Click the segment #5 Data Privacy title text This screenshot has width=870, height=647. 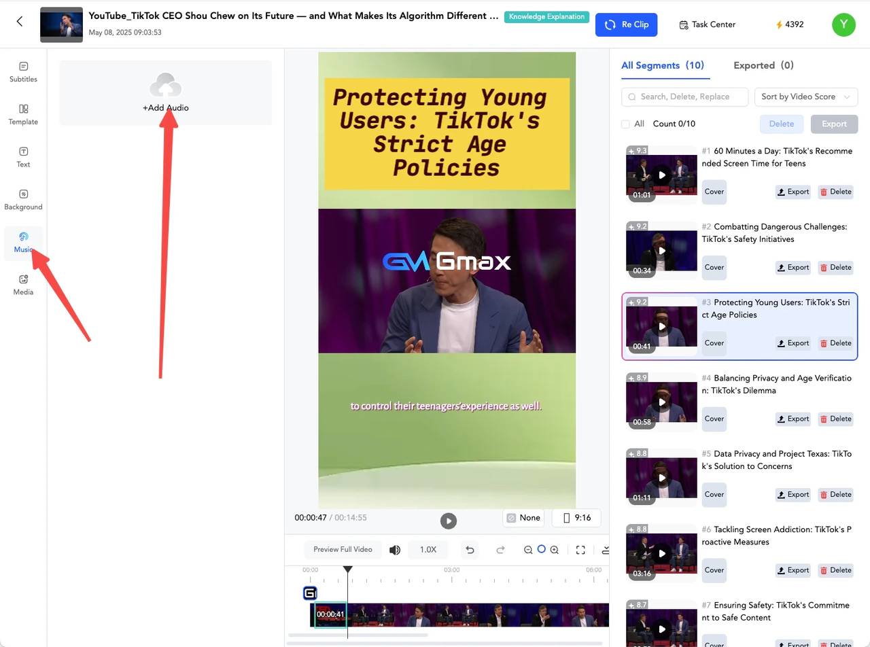777,460
